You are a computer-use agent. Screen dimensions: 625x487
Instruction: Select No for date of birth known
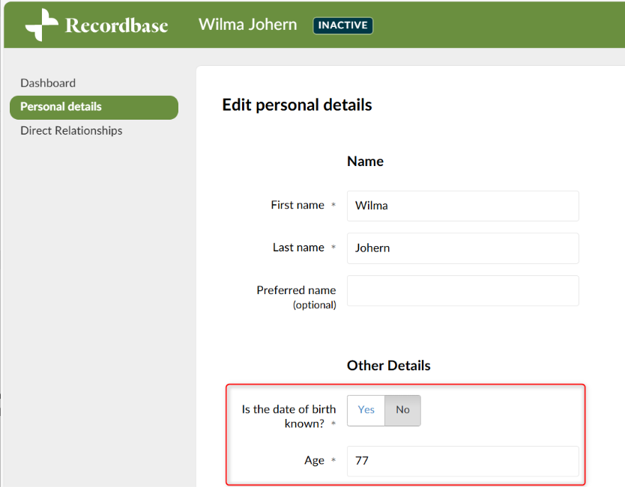click(402, 410)
